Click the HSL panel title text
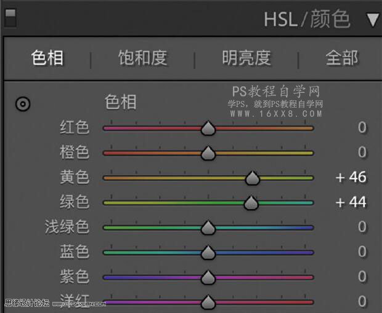This screenshot has width=382, height=313. 280,20
